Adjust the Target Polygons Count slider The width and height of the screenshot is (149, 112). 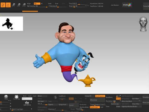coord(100,105)
